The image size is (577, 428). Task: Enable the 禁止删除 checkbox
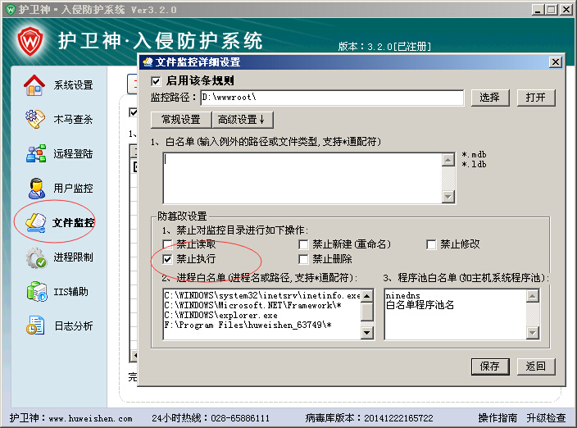(x=303, y=259)
